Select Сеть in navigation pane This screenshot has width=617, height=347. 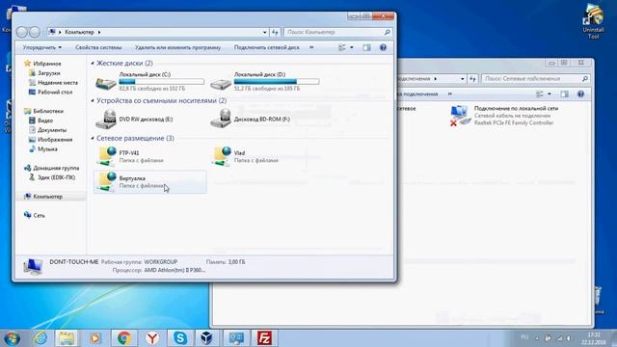coord(39,216)
